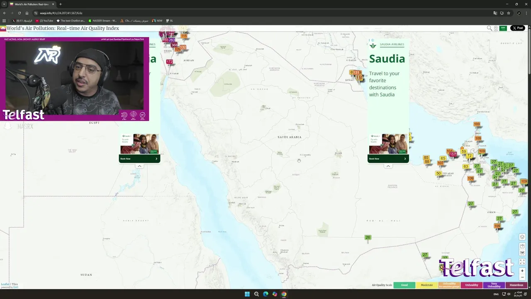Zoom in the map with plus

pos(522,271)
